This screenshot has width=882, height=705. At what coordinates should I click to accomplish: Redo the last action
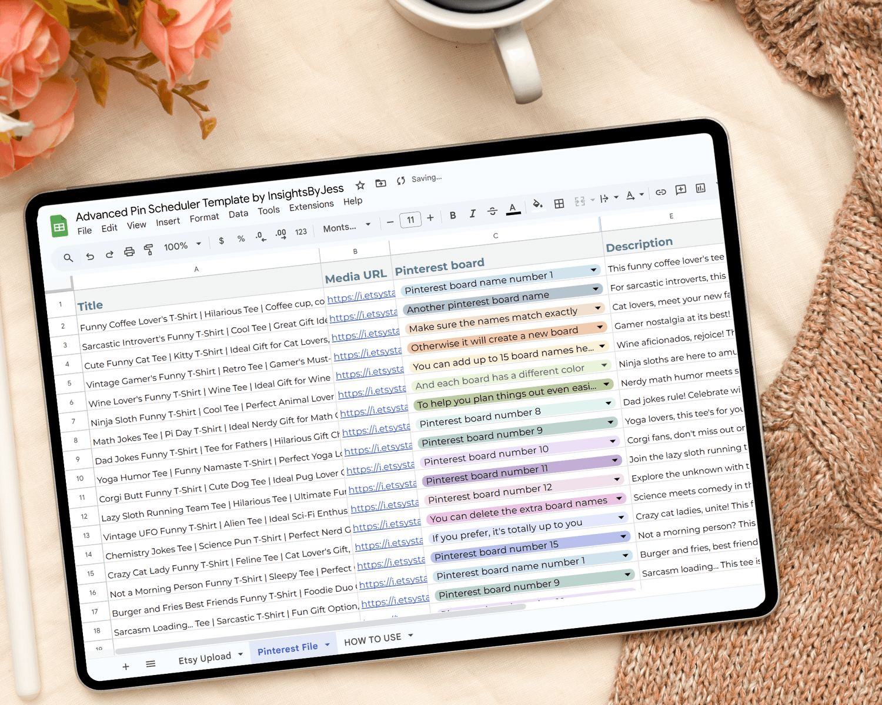pyautogui.click(x=109, y=254)
